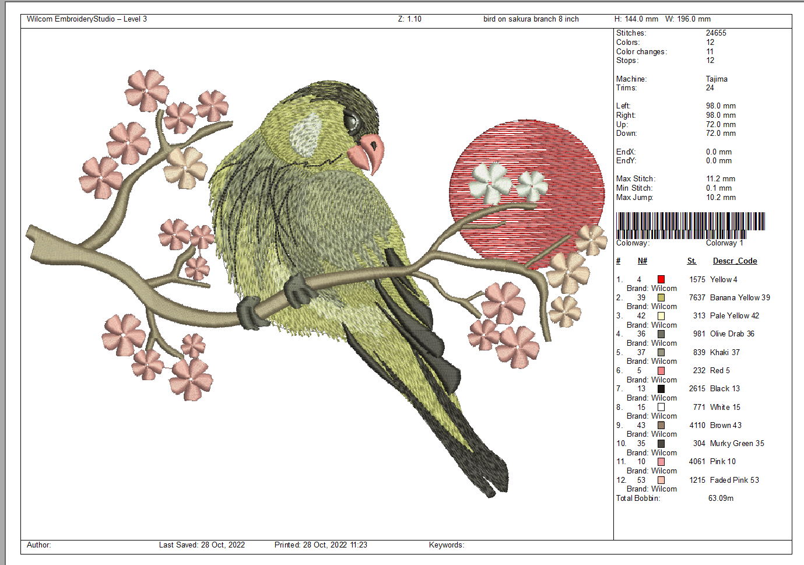Screen dimensions: 804x565
Task: Click the width value 'W: 196.0 mm'
Action: pos(688,19)
